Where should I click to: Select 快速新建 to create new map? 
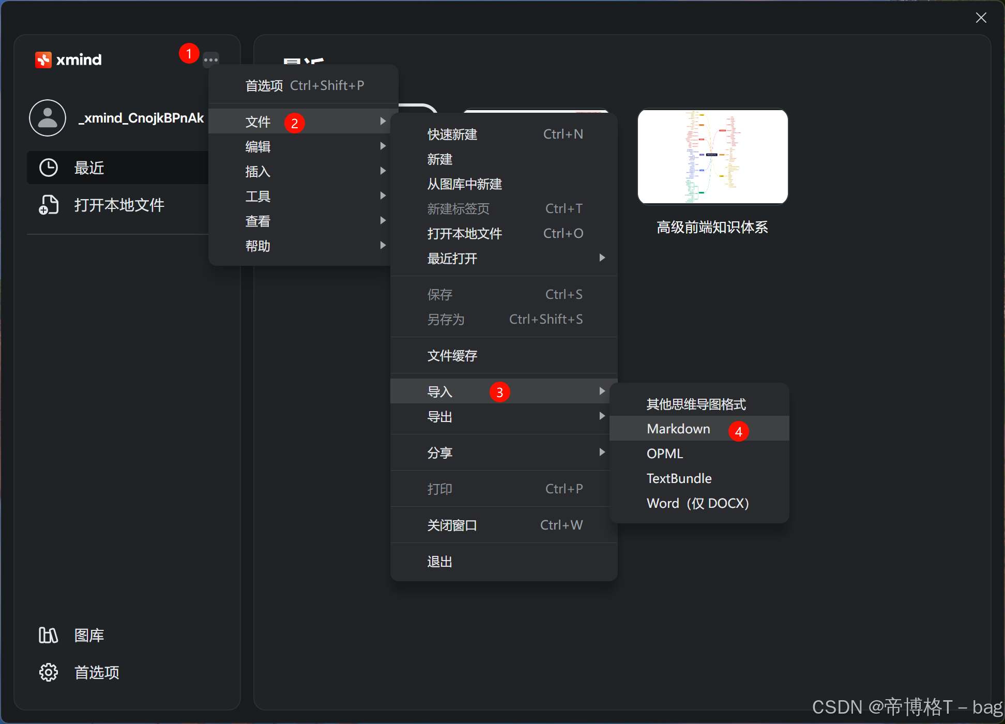coord(452,134)
